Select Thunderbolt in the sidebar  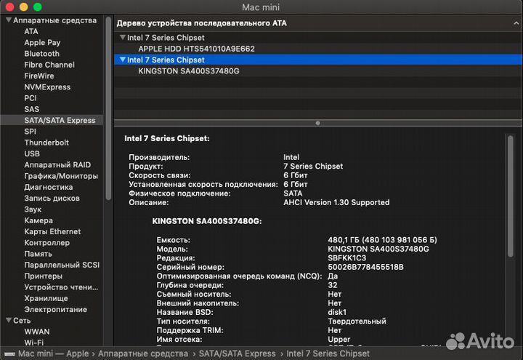[x=46, y=143]
